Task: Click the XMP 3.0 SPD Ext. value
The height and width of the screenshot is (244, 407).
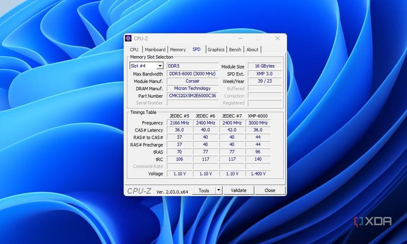Action: [x=265, y=73]
